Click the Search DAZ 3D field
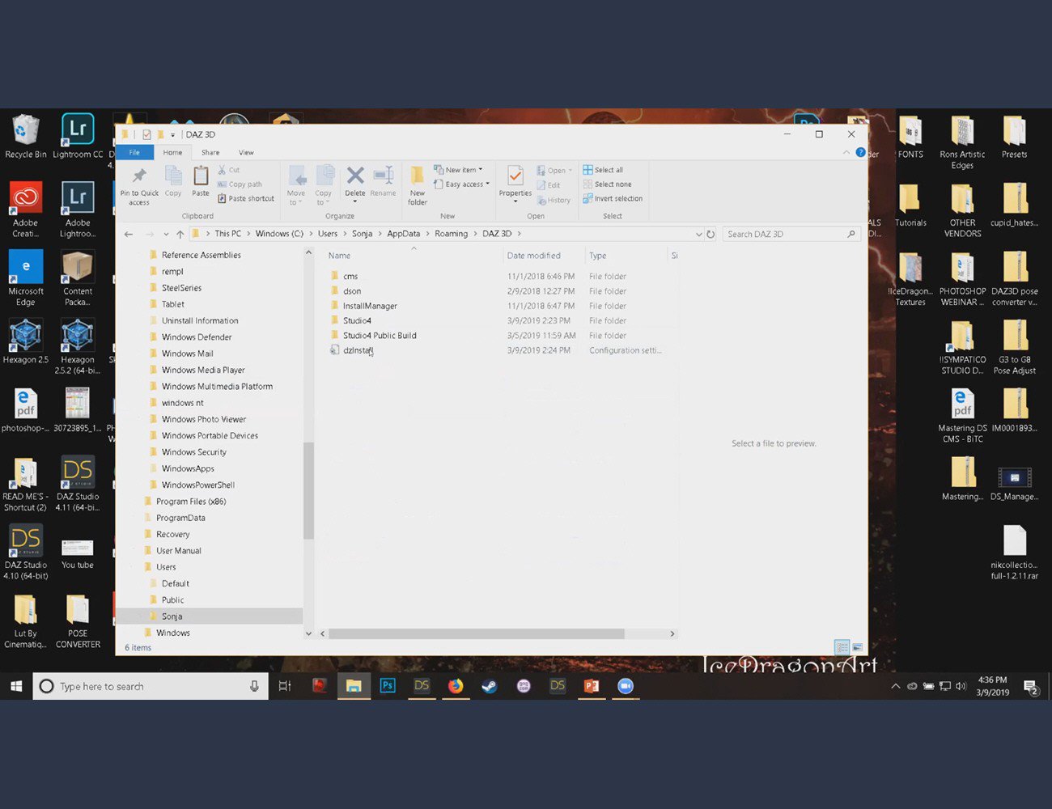The image size is (1052, 809). [791, 234]
